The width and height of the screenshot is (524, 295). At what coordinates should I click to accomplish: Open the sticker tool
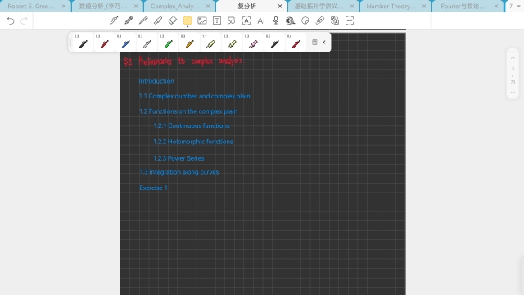click(x=305, y=20)
